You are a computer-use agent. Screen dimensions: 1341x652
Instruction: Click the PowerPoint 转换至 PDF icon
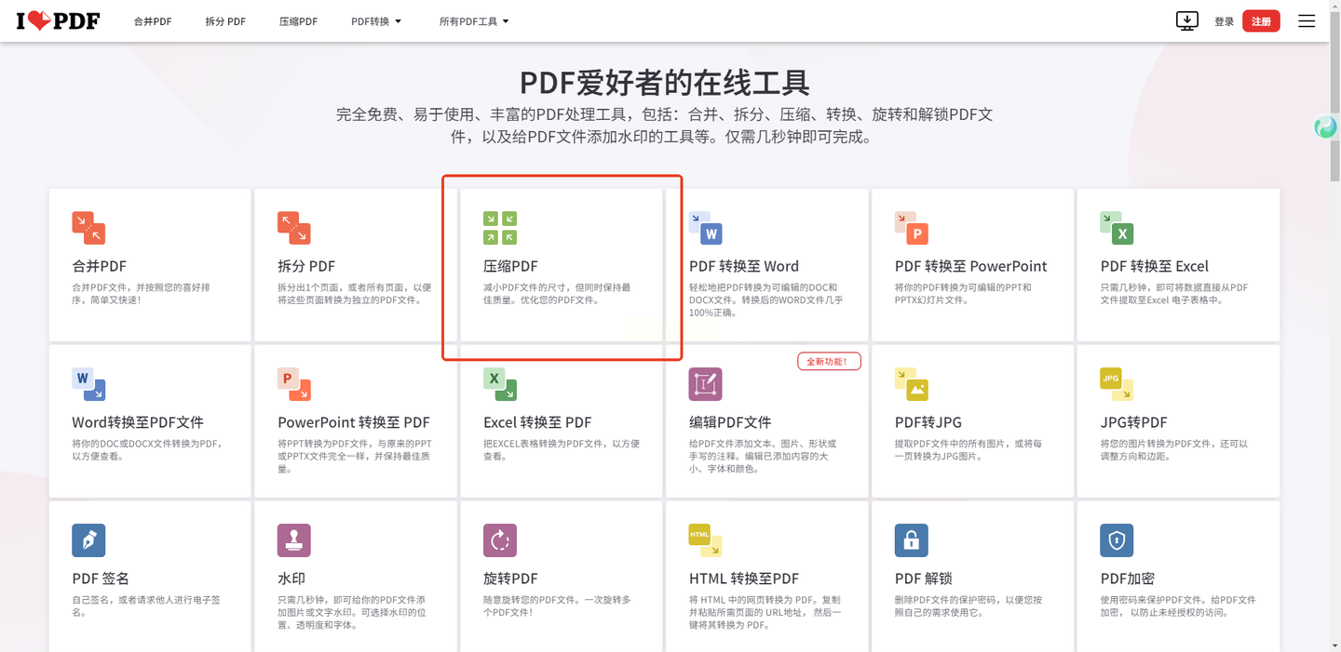294,384
